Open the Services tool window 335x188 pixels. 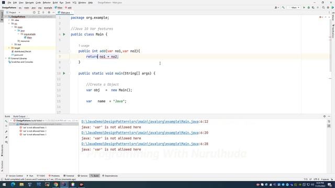(83, 176)
